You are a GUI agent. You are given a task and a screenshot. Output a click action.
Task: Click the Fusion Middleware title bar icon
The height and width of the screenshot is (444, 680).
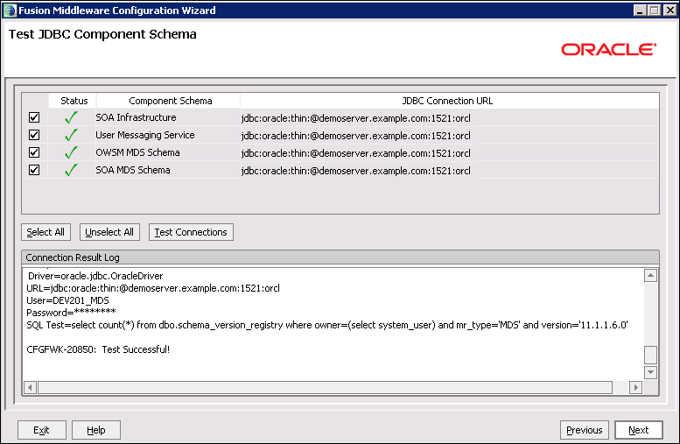click(x=11, y=11)
